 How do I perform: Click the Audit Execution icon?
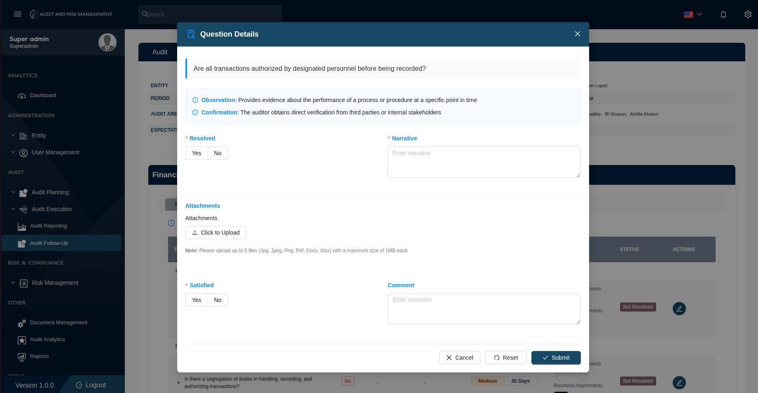[x=23, y=209]
